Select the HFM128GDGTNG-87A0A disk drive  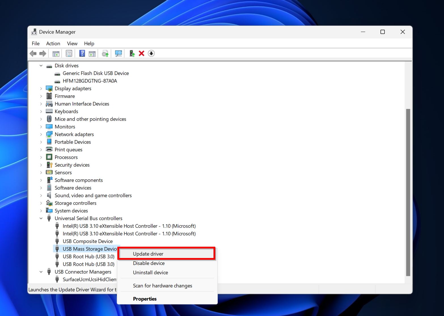pos(90,81)
